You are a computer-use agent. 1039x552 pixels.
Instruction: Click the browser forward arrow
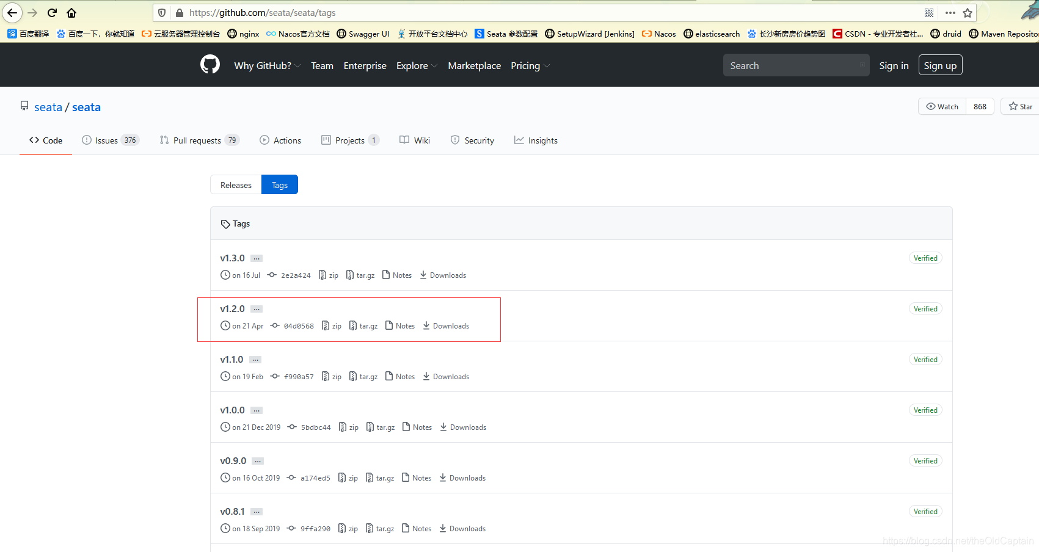tap(33, 13)
